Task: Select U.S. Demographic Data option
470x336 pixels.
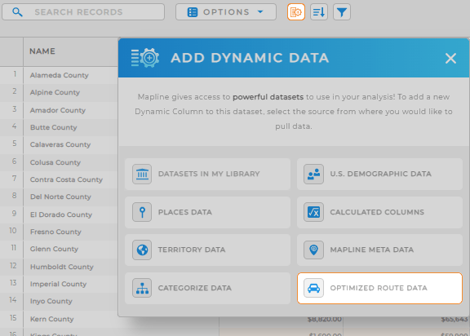Action: (x=379, y=174)
